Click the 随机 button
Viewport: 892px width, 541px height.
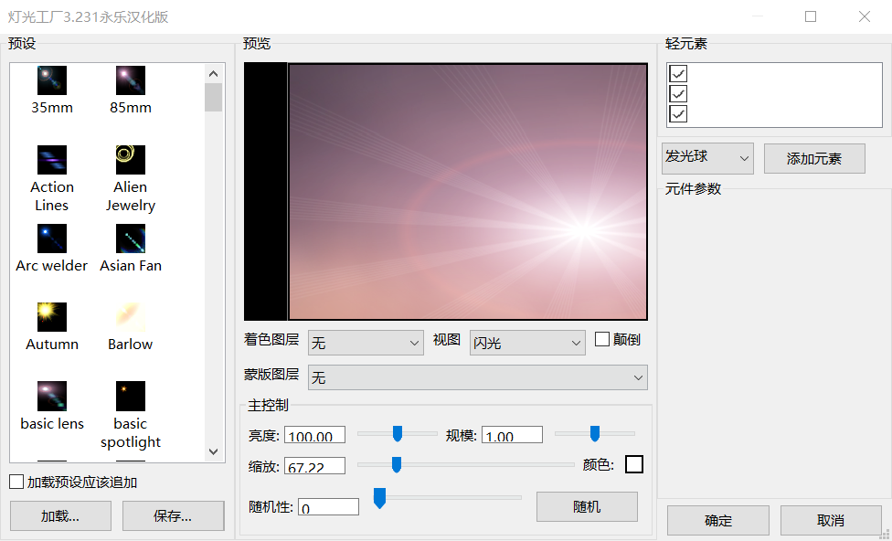(x=587, y=506)
